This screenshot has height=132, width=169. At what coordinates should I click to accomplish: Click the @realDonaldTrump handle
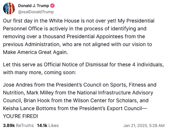tap(36, 12)
